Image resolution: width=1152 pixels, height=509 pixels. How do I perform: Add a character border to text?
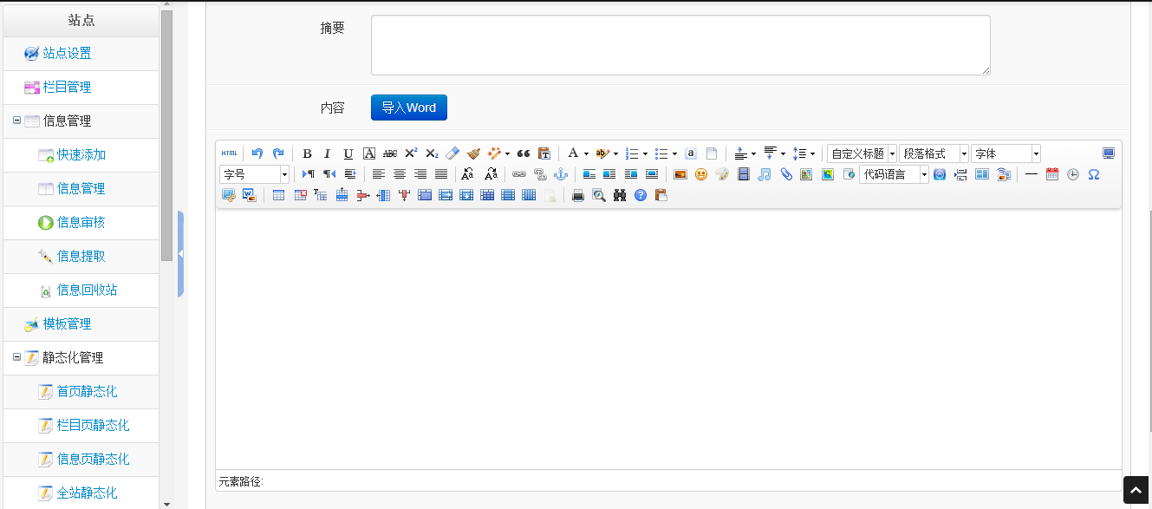[x=369, y=153]
